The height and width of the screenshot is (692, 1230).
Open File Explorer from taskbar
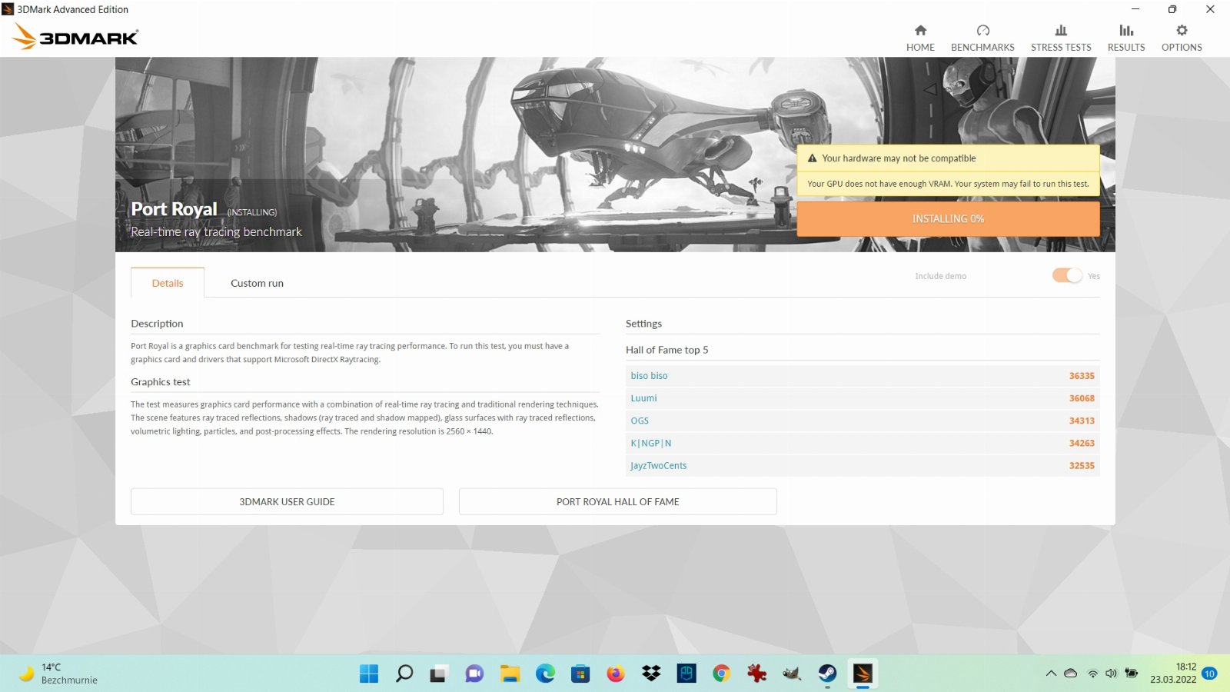click(x=510, y=674)
